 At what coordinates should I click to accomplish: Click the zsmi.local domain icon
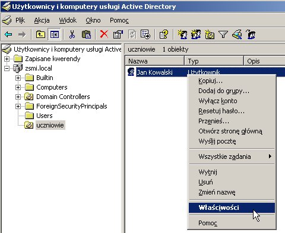point(18,68)
